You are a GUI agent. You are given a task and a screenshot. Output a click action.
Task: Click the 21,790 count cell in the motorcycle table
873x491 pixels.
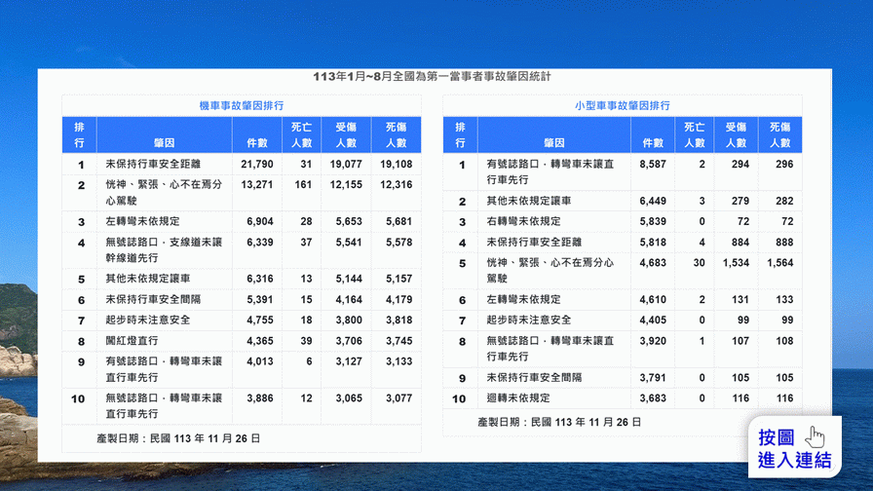[257, 165]
